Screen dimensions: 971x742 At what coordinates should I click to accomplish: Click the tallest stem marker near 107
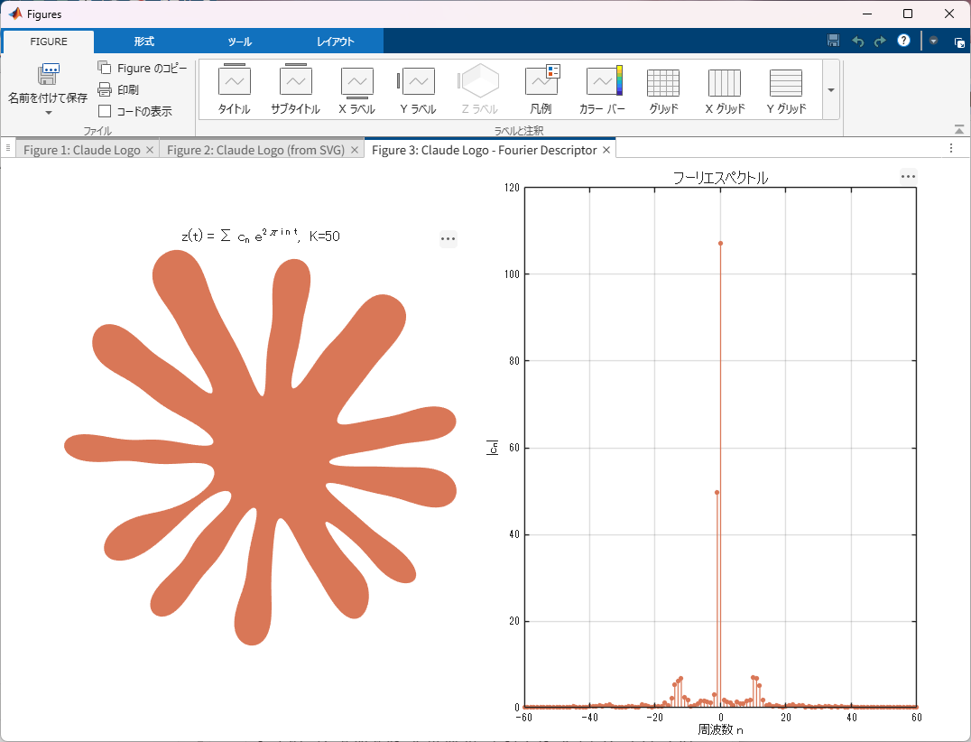point(720,244)
